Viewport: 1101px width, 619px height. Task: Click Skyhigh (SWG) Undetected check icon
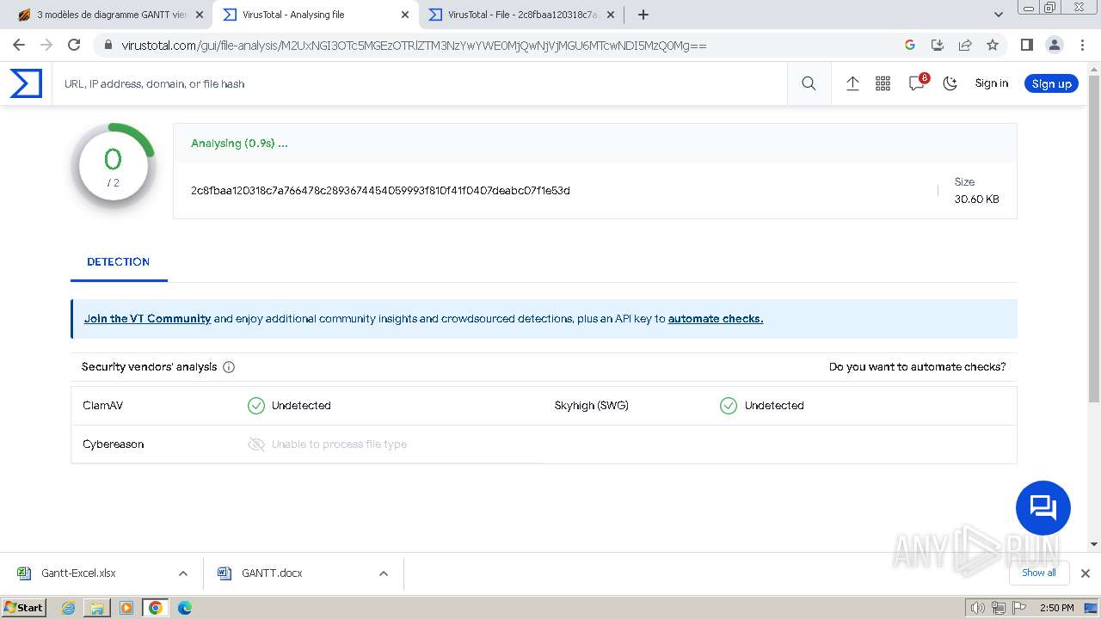tap(729, 406)
